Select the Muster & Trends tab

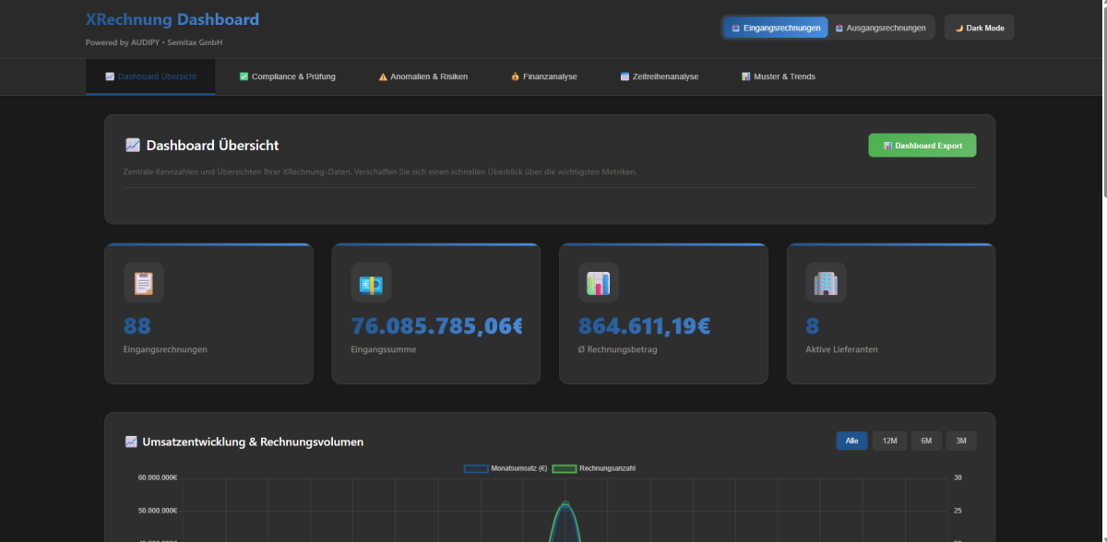click(x=778, y=77)
